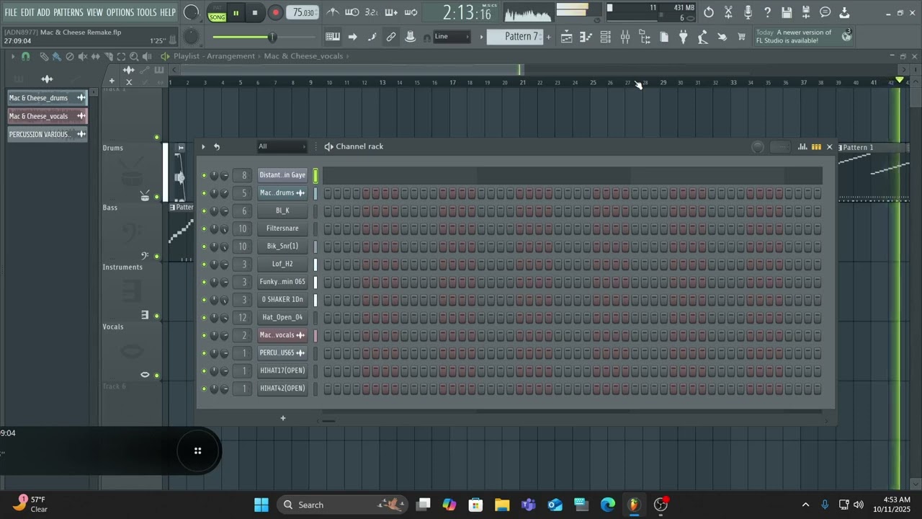This screenshot has width=922, height=519.
Task: Toggle the Channel rack view icon
Action: pos(606,37)
